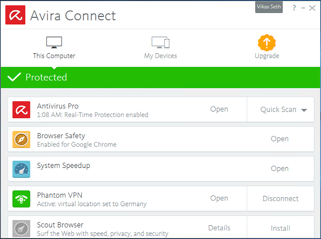Start a Quick Scan

click(x=278, y=110)
